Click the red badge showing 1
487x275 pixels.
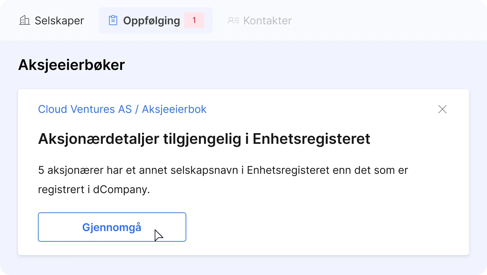click(x=194, y=20)
